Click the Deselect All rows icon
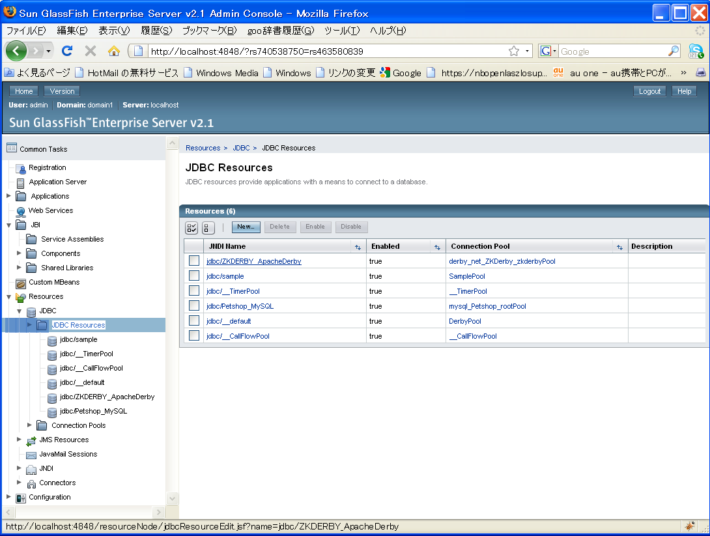The width and height of the screenshot is (710, 536). coord(208,227)
